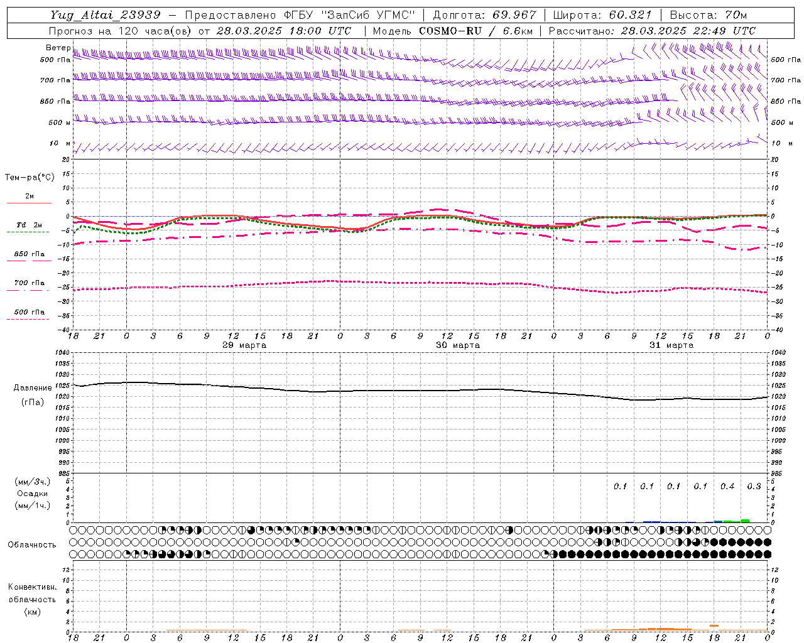The image size is (804, 643).
Task: Click the 'Осадки' precipitation label
Action: coord(33,494)
